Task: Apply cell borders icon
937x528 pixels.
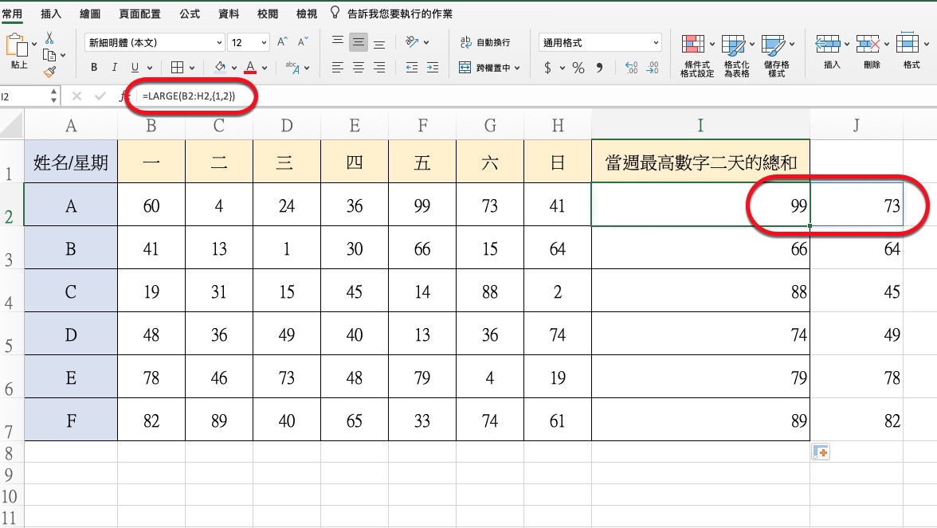Action: 178,68
